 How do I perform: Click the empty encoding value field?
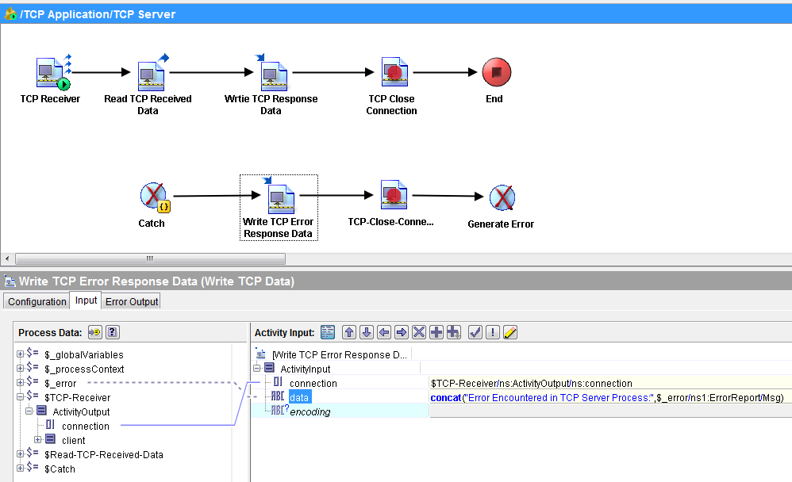[611, 411]
